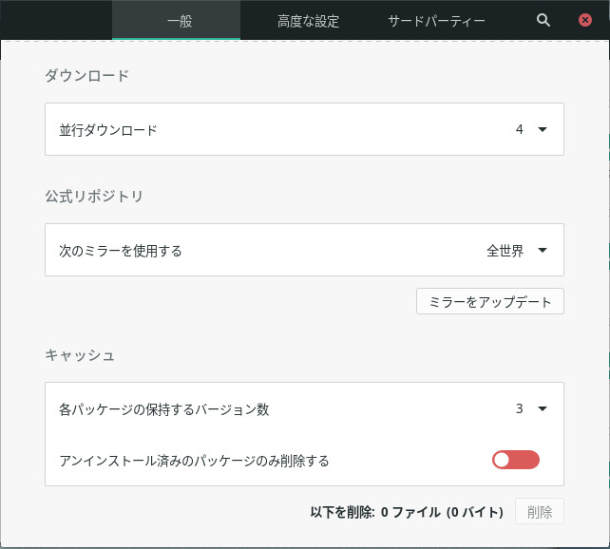Toggle the アンインストール済みのパッケージのみ削除する switch
Image resolution: width=610 pixels, height=549 pixels.
tap(515, 461)
